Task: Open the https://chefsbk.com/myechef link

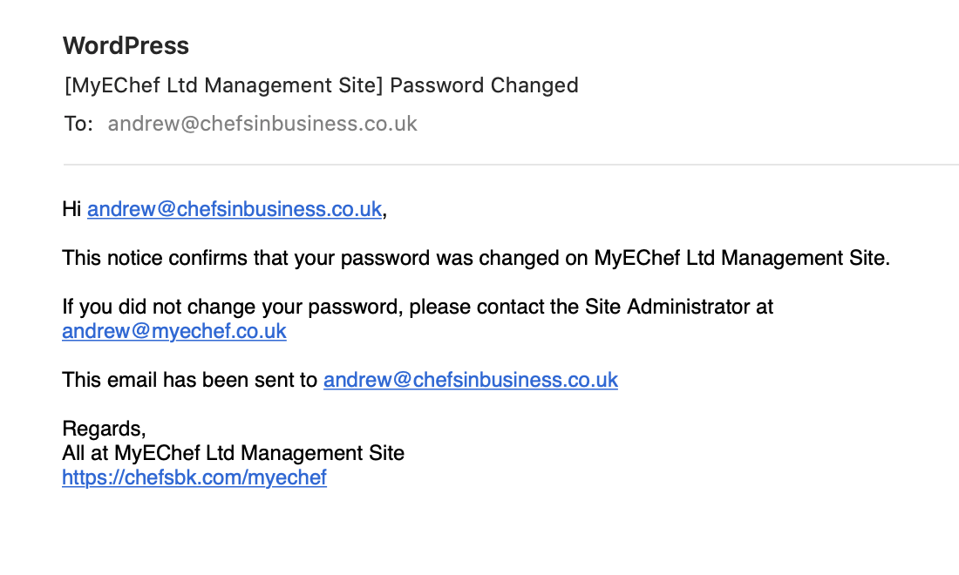Action: tap(194, 477)
